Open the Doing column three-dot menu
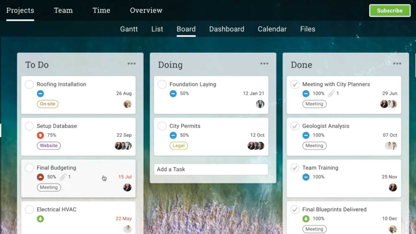The width and height of the screenshot is (416, 234). coord(264,64)
